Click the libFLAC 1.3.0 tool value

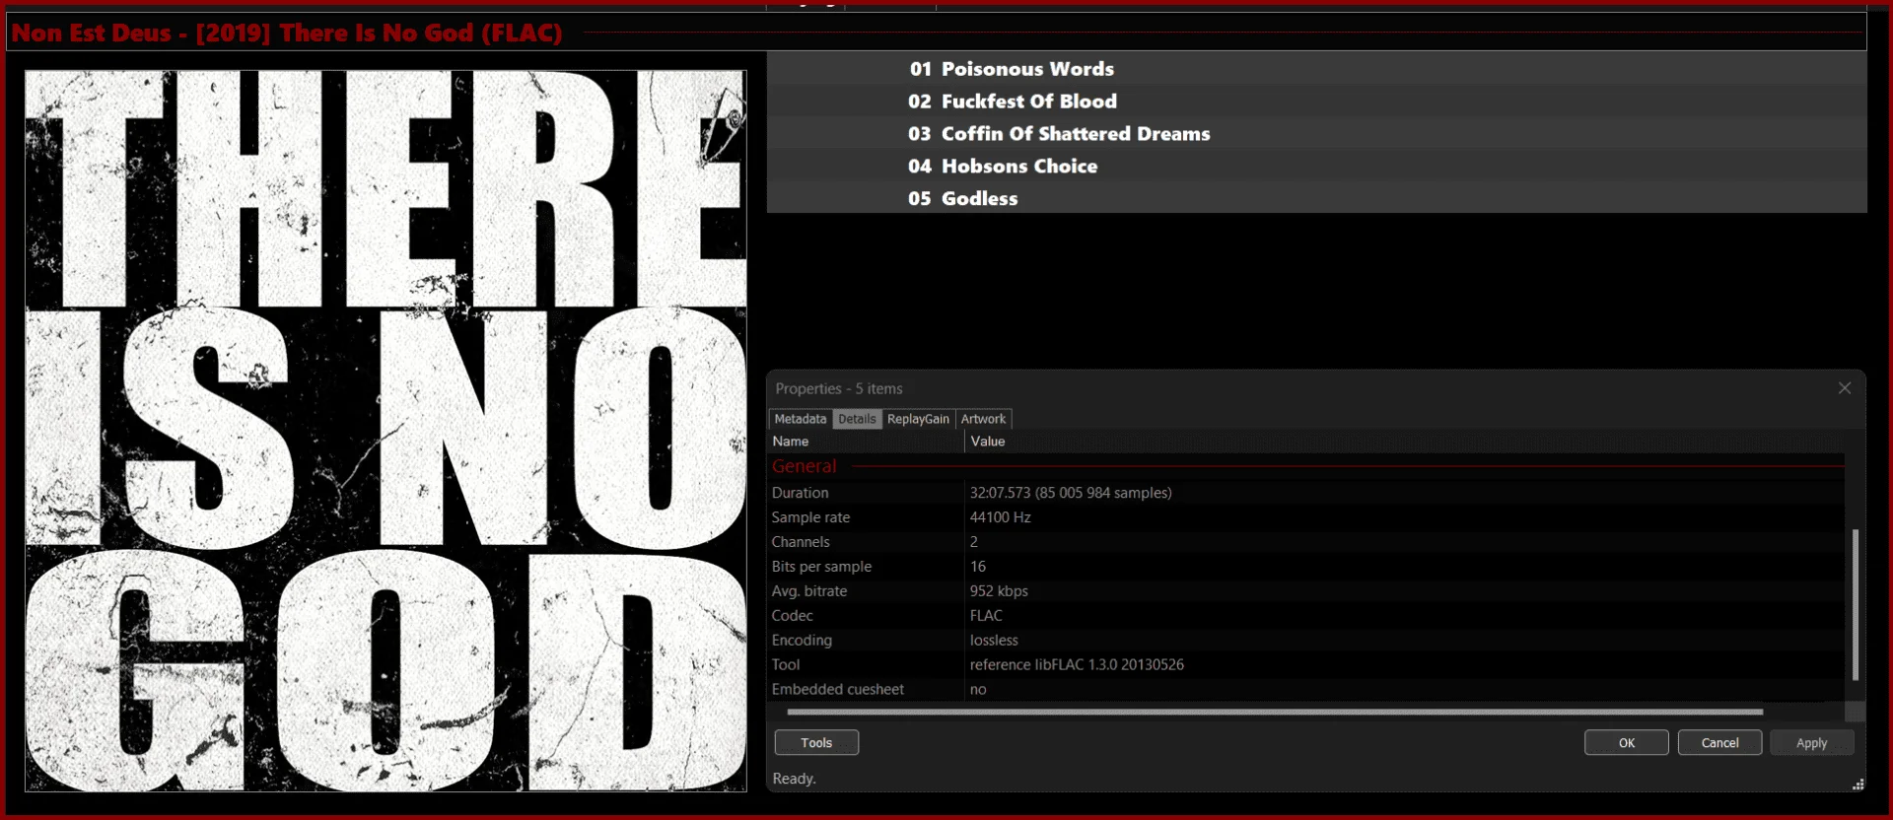point(1077,665)
